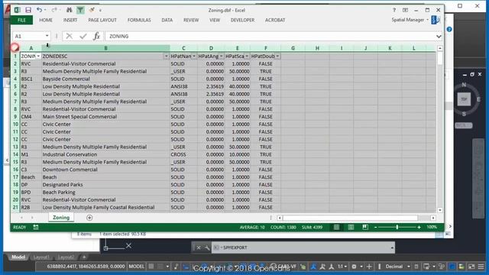
Task: Undo the last action in Excel
Action: pos(39,10)
